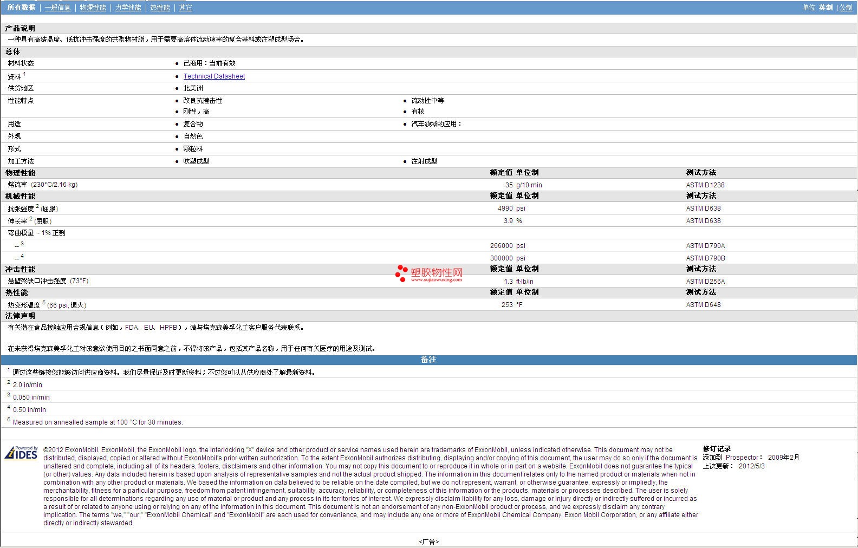The image size is (858, 548).
Task: Click the 复合物 use entry
Action: (193, 124)
